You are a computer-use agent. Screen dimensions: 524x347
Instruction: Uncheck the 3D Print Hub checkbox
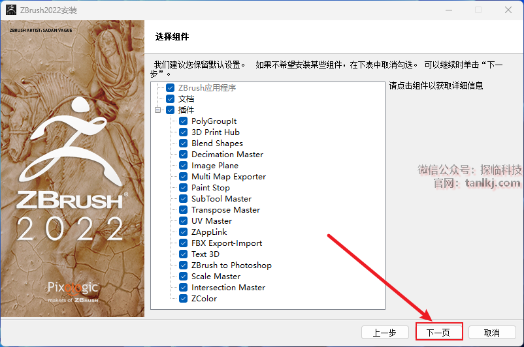183,132
